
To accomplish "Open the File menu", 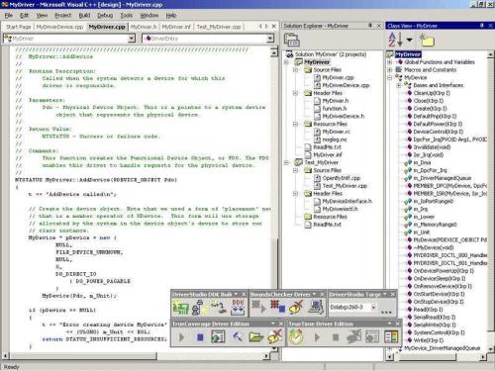I will [x=9, y=15].
